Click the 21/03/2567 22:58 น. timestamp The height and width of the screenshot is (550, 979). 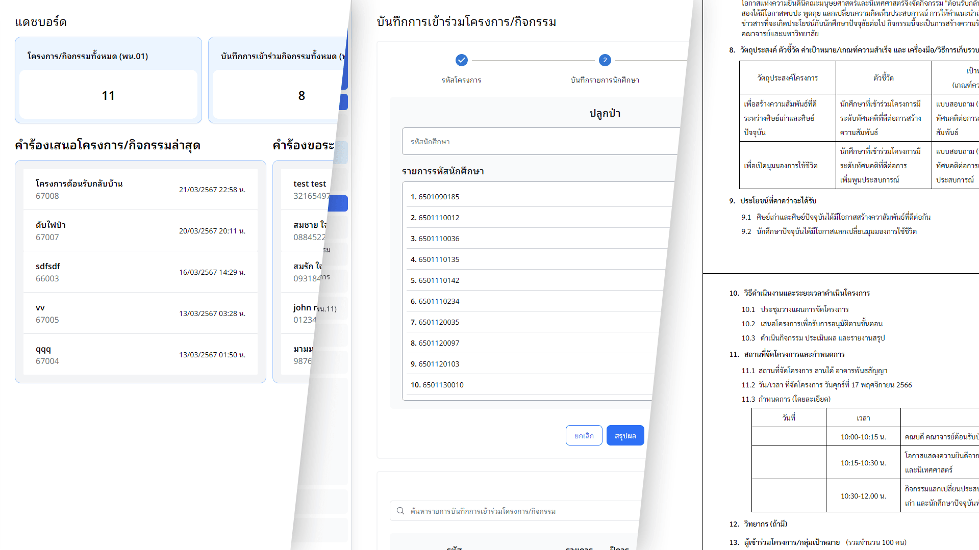[212, 190]
